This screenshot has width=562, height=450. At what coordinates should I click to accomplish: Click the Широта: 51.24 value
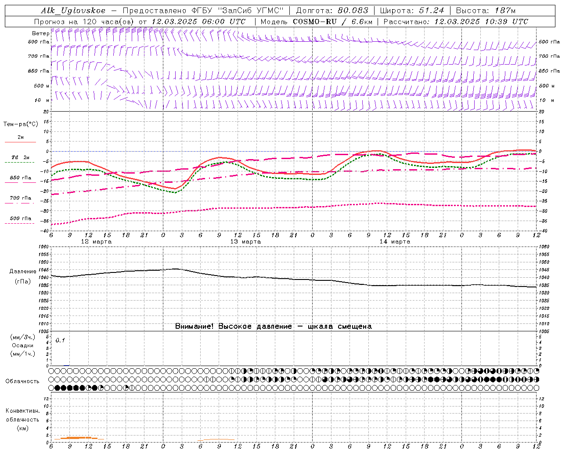click(x=412, y=11)
